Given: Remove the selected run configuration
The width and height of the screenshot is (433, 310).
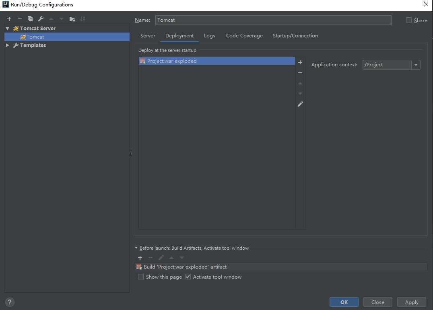Looking at the screenshot, I should pos(20,19).
